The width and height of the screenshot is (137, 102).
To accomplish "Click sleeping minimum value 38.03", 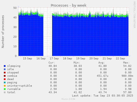I will pos(78,66).
